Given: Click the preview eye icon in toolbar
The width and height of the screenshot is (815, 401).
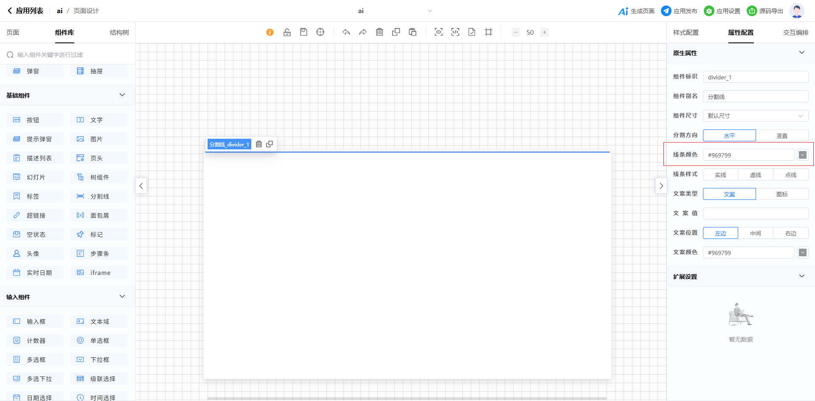Looking at the screenshot, I should pyautogui.click(x=438, y=32).
